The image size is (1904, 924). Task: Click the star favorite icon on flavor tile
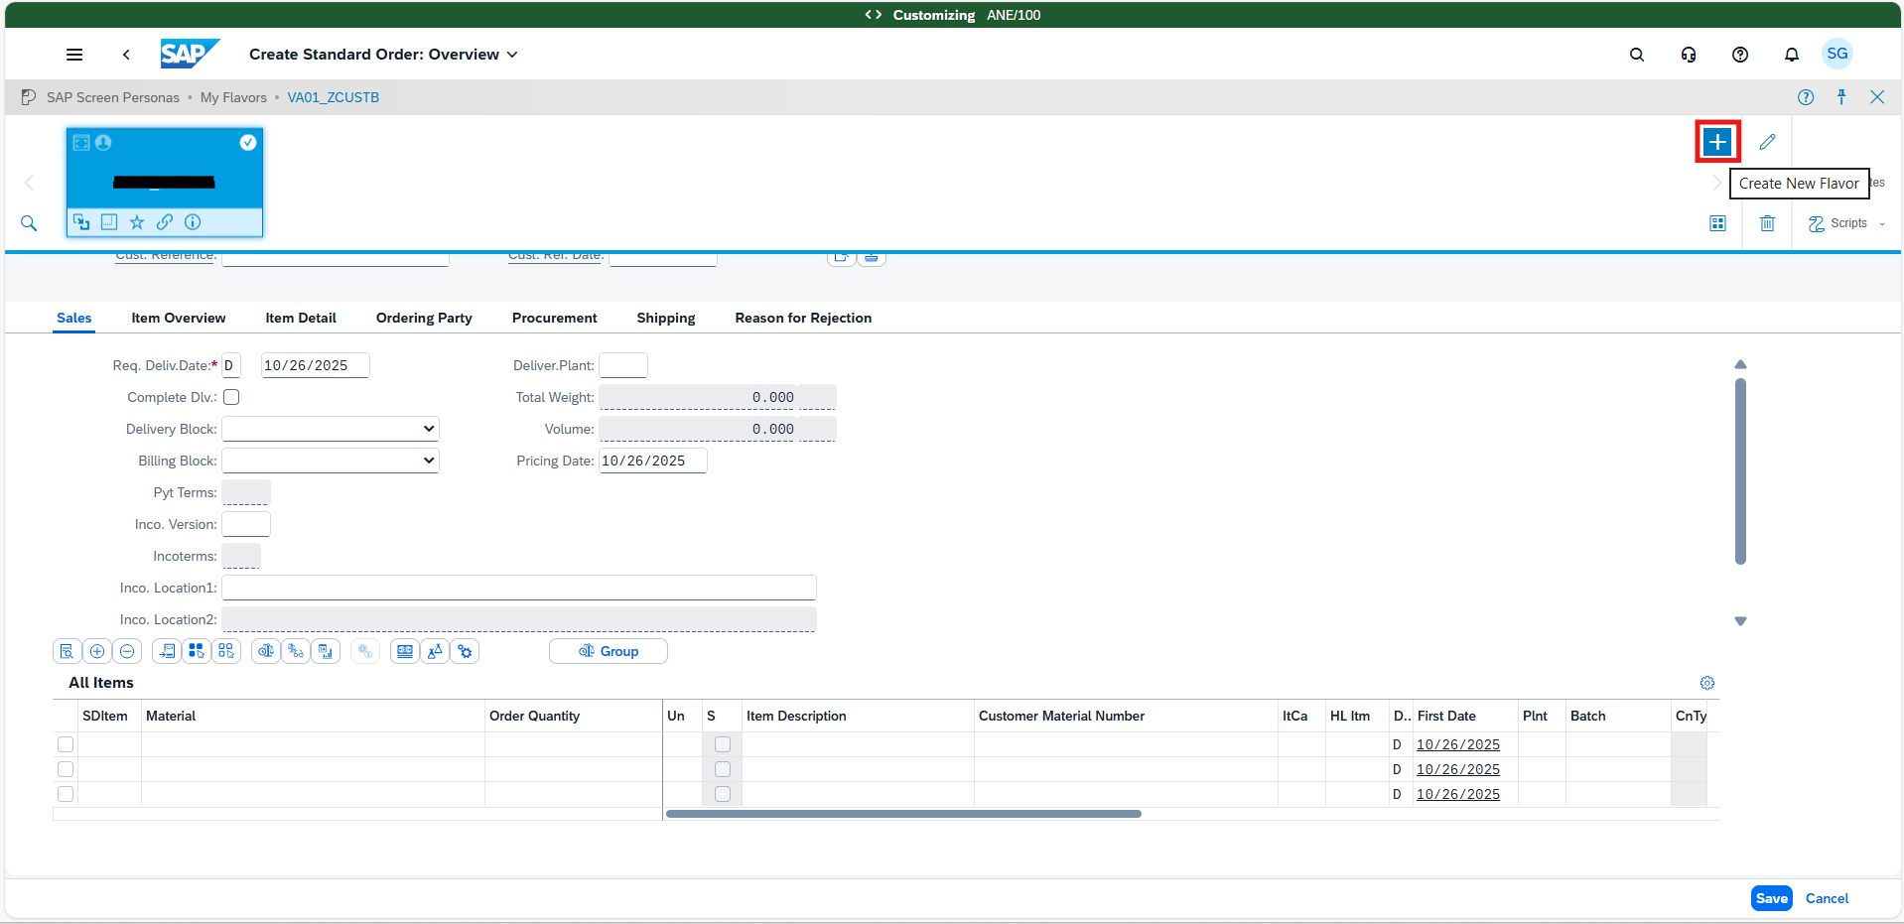[137, 222]
